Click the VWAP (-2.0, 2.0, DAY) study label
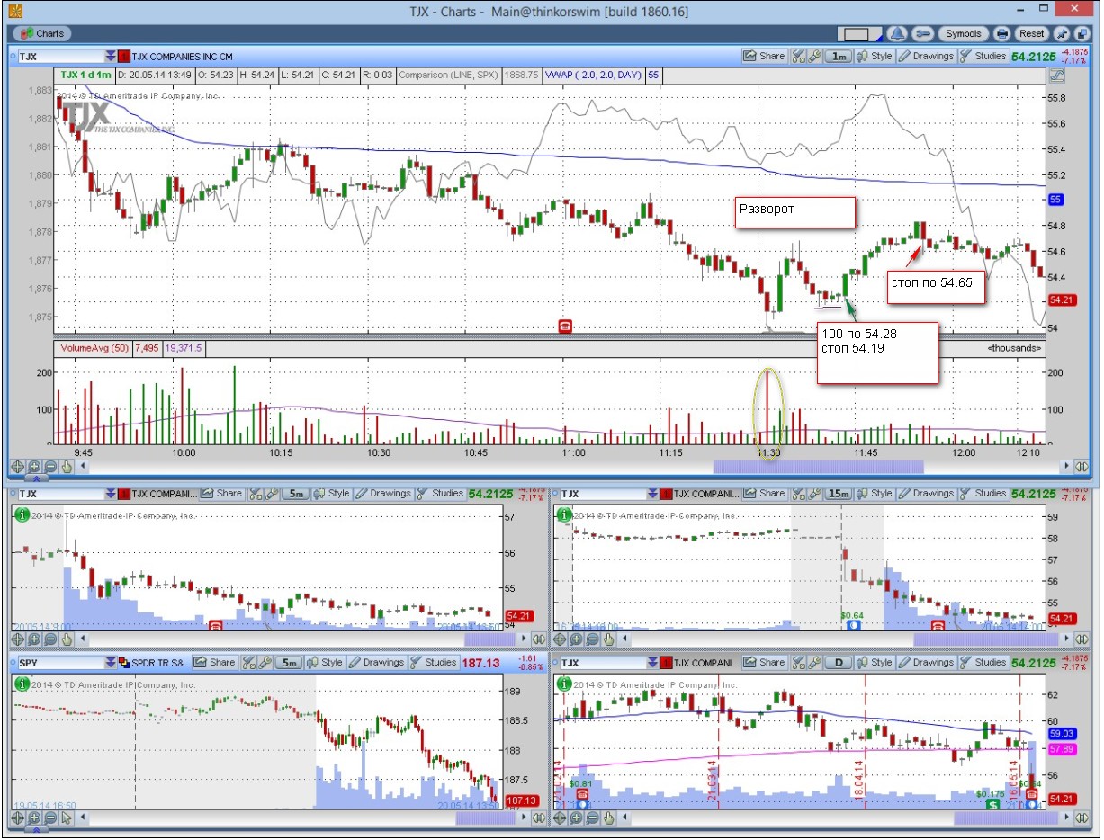Image resolution: width=1104 pixels, height=840 pixels. click(593, 75)
